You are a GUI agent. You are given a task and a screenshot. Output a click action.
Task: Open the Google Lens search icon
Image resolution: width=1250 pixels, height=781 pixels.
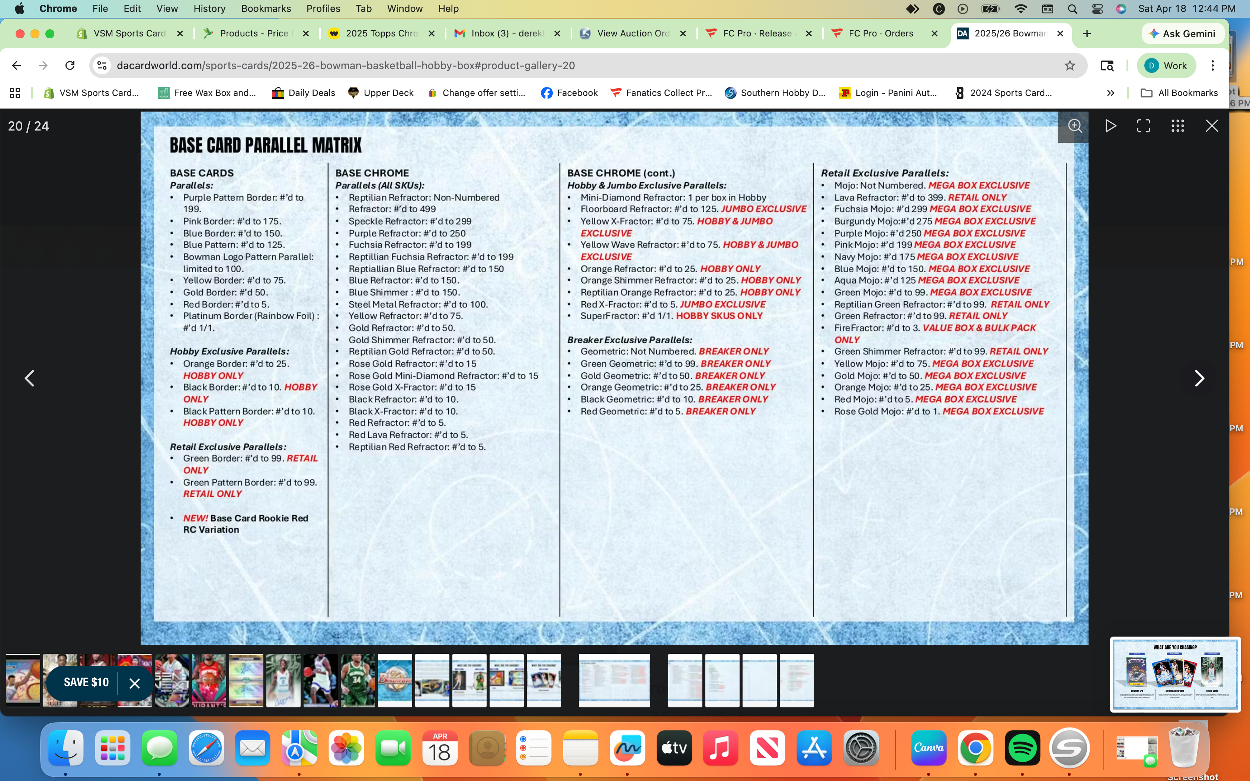point(1106,65)
